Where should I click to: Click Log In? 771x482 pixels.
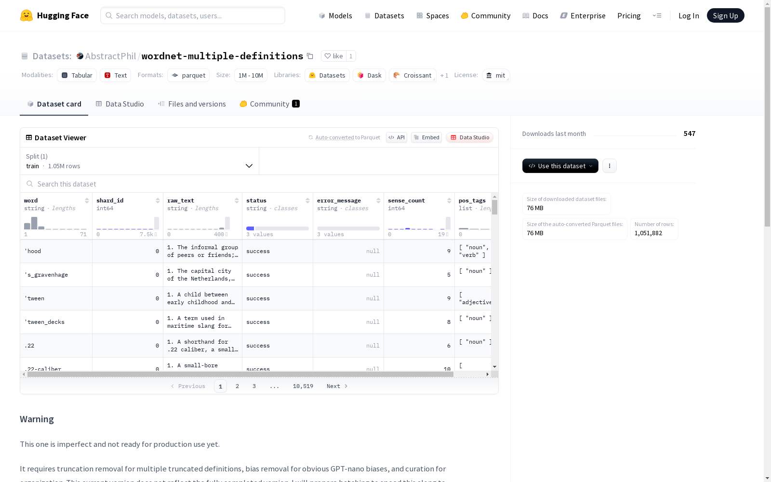point(689,15)
